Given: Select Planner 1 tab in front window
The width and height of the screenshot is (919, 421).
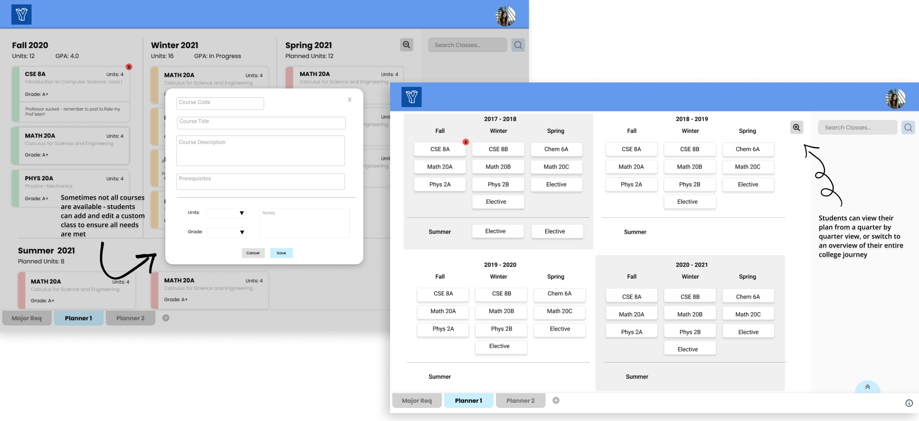Looking at the screenshot, I should [469, 400].
